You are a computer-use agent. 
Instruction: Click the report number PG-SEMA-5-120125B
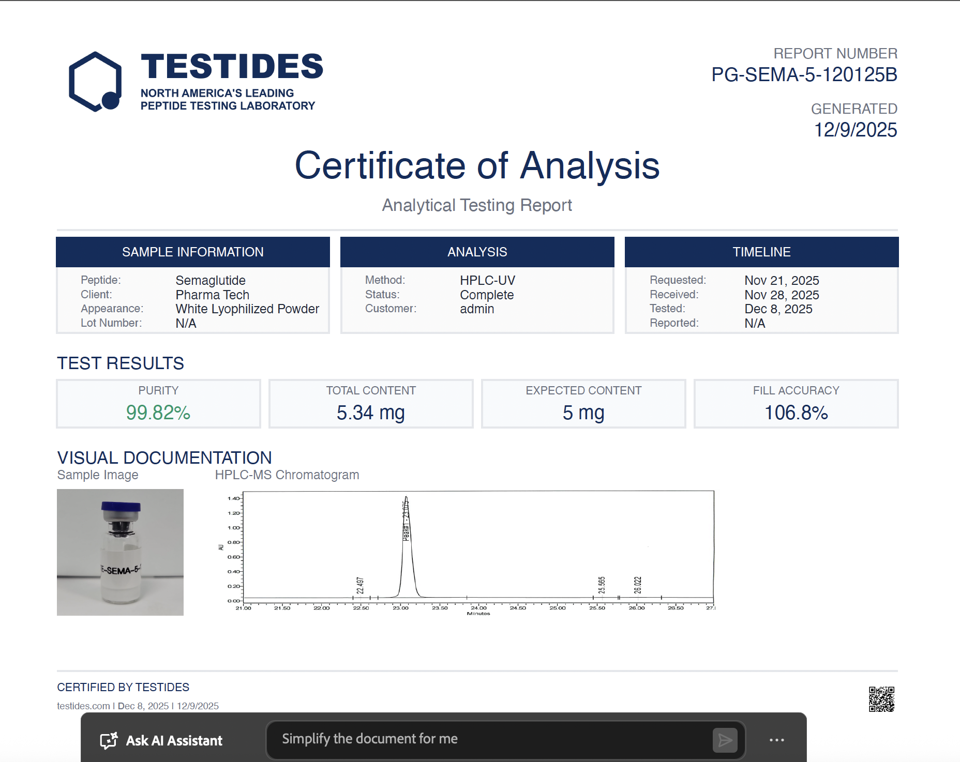tap(804, 75)
